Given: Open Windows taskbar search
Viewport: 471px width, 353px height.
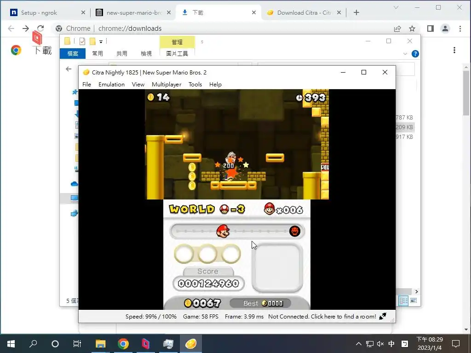Looking at the screenshot, I should coord(33,344).
